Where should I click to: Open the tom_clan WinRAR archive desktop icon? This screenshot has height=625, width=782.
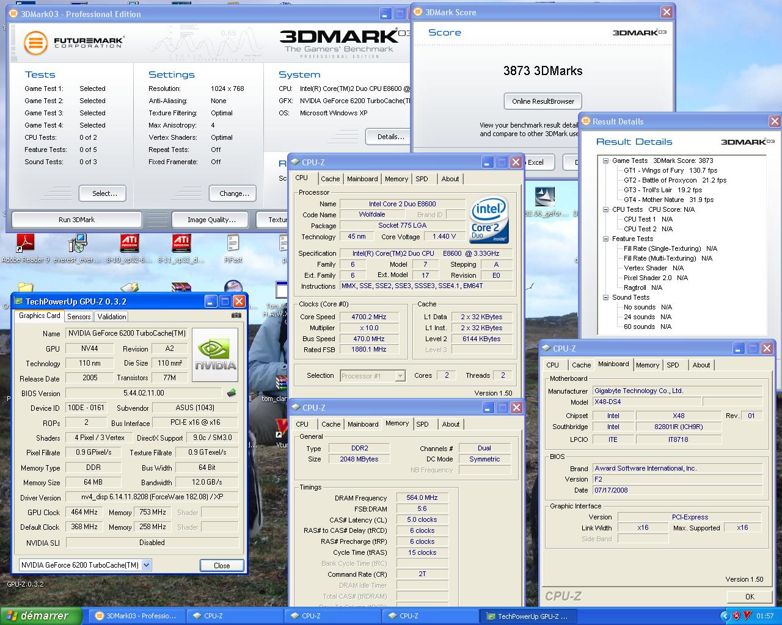pyautogui.click(x=280, y=383)
